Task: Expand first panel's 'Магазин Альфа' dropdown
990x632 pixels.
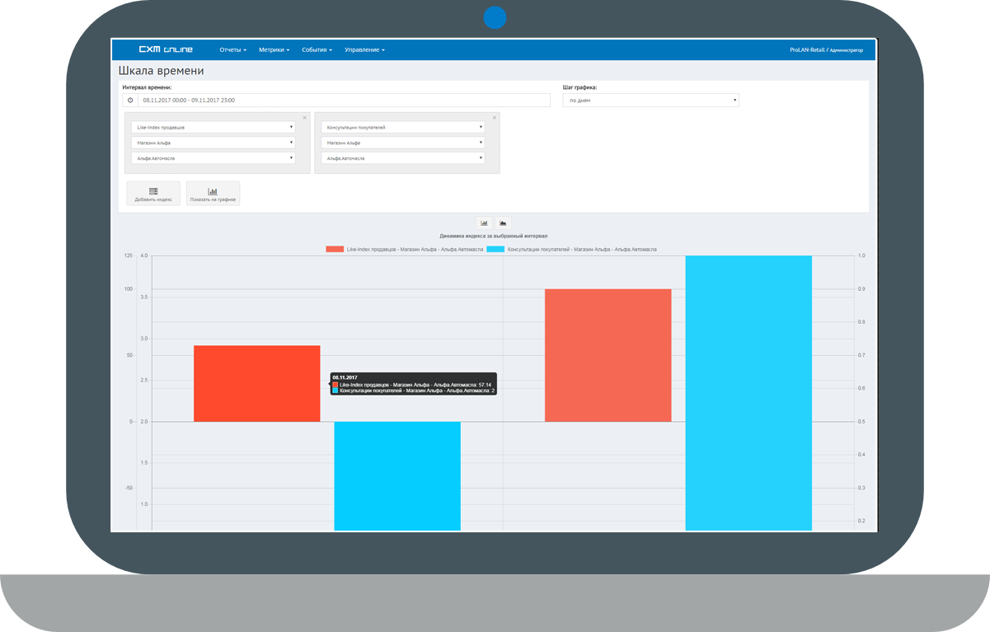Action: (x=213, y=143)
